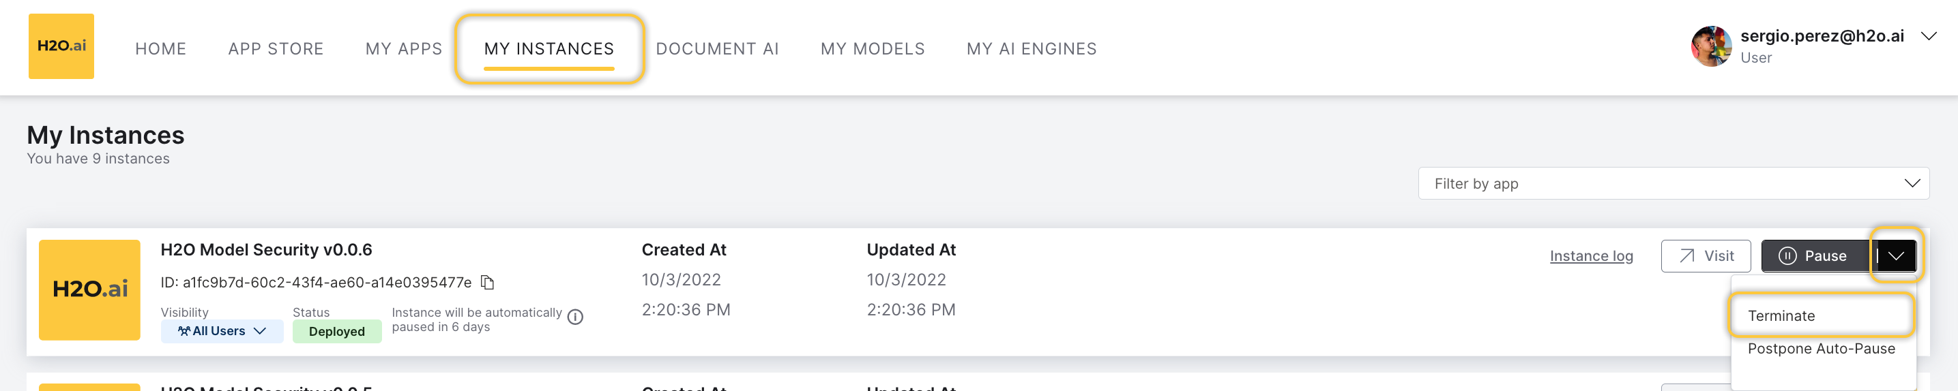Choose Terminate from the dropdown menu

click(1781, 316)
